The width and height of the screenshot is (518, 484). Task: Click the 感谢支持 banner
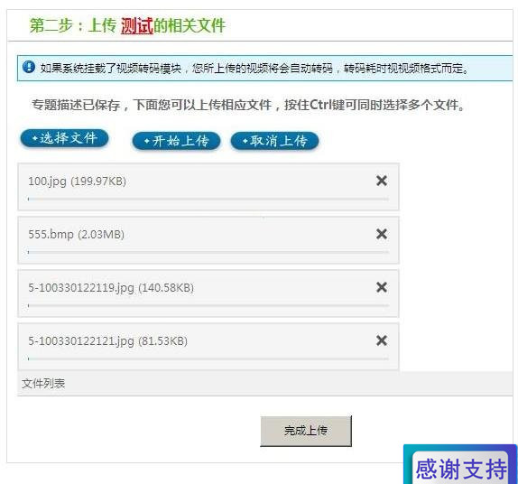[460, 464]
